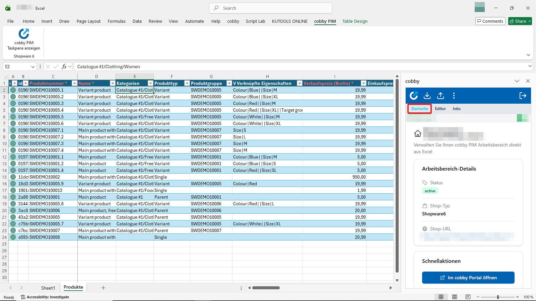The width and height of the screenshot is (536, 301).
Task: Open the Name Box dropdown
Action: tap(32, 67)
